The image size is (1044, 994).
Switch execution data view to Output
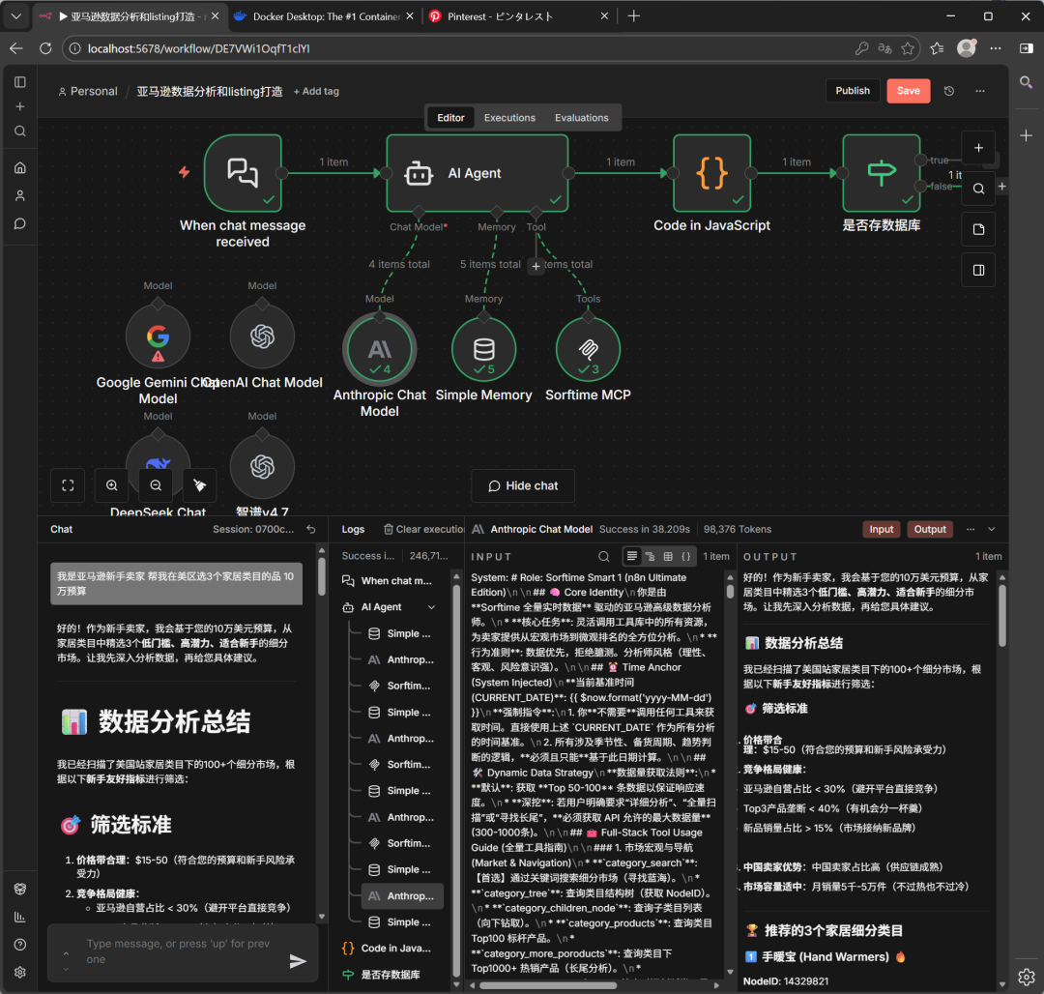click(x=929, y=529)
